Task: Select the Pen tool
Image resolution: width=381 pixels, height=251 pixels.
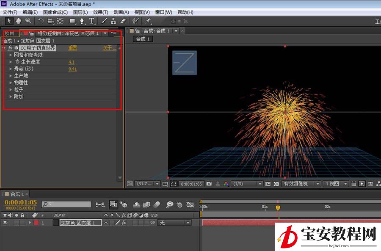Action: (x=82, y=21)
